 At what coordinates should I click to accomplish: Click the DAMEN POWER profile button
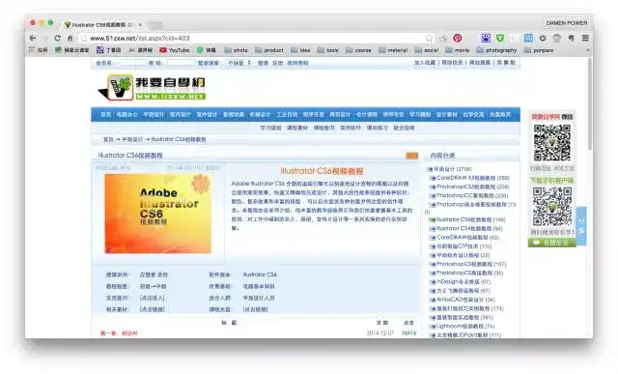pyautogui.click(x=567, y=23)
